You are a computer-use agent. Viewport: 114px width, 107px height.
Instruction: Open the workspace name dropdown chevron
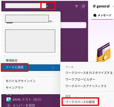tap(47, 6)
